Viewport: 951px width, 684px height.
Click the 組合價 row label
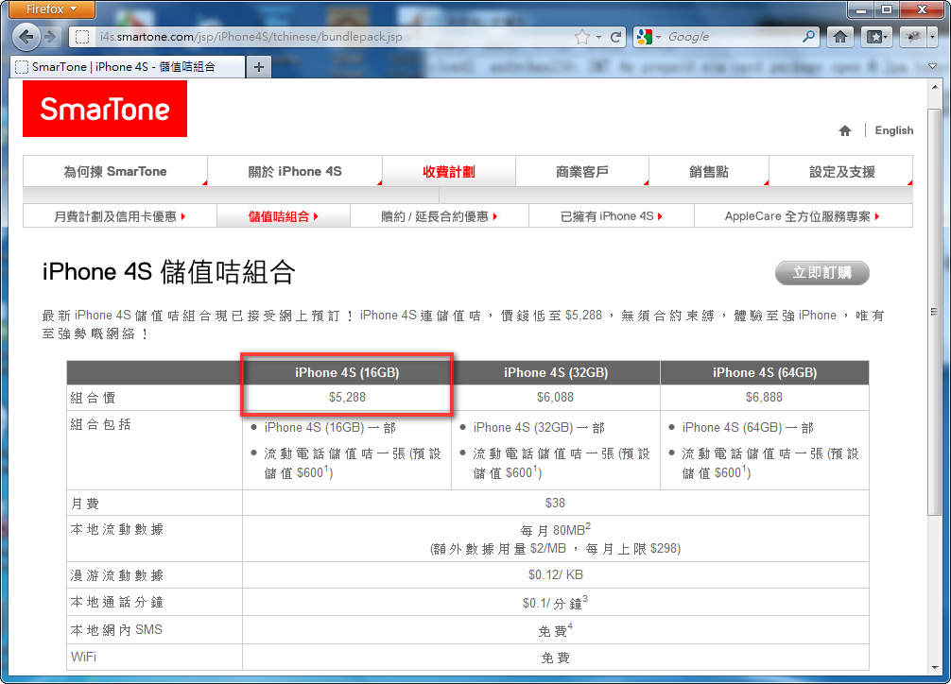point(93,398)
